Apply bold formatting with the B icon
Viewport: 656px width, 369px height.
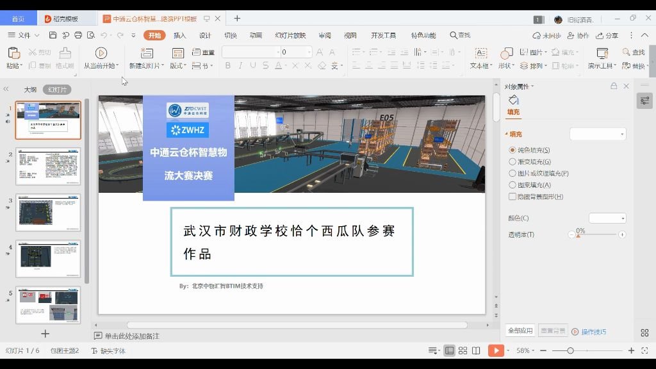tap(227, 65)
